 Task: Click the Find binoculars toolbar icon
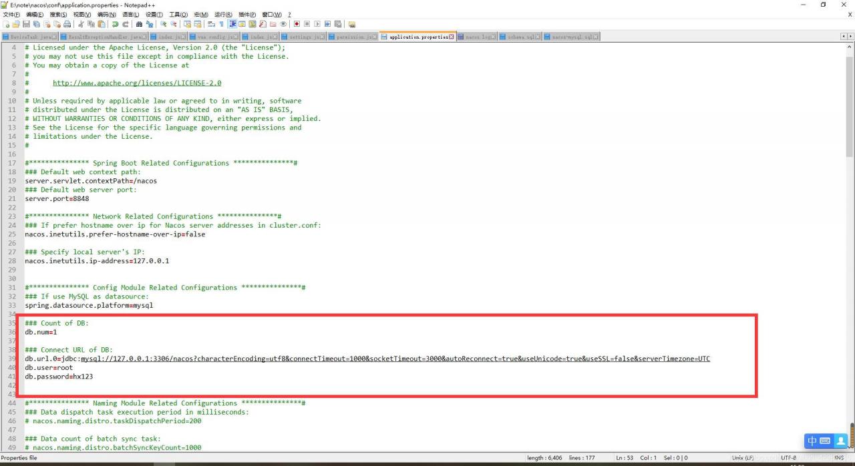click(139, 24)
